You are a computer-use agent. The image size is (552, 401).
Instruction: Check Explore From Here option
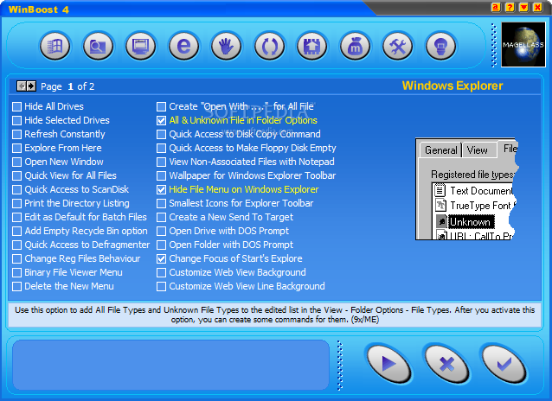point(16,148)
